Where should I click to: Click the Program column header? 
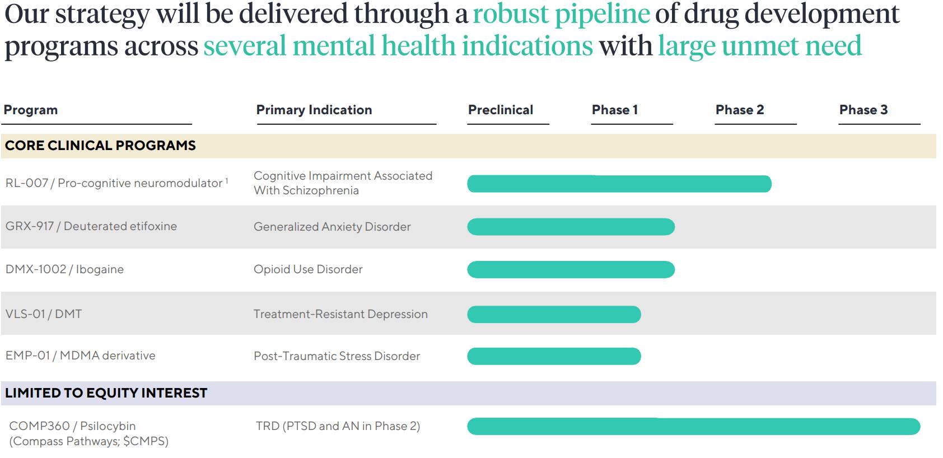point(31,110)
